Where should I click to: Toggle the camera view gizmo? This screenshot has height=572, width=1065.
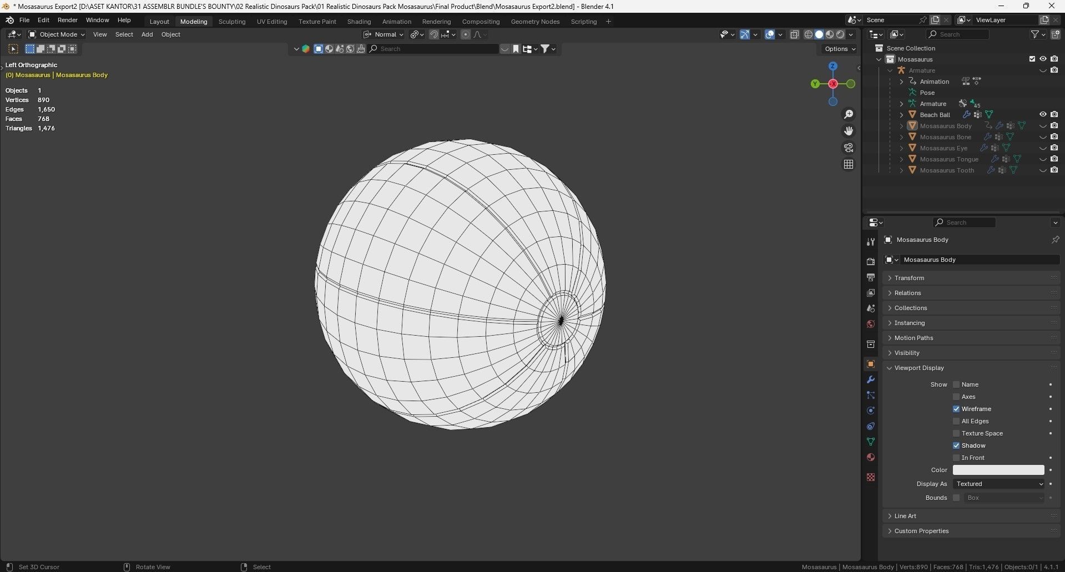coord(849,148)
